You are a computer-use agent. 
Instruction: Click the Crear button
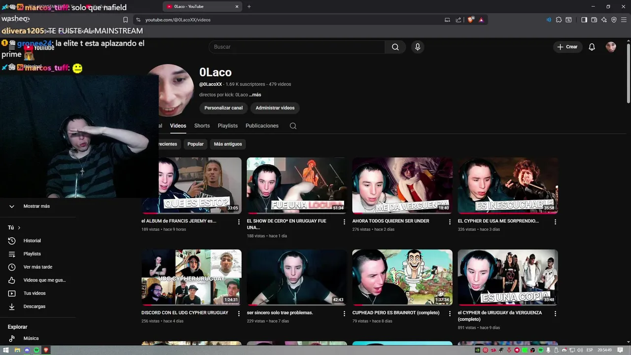pyautogui.click(x=567, y=47)
